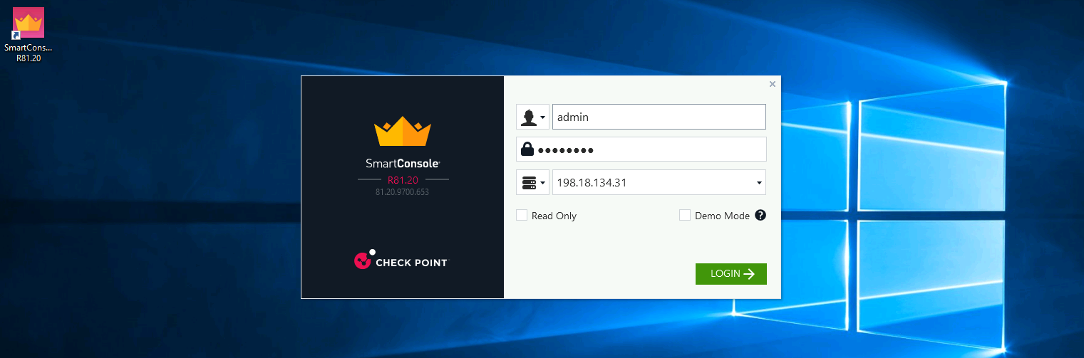Viewport: 1084px width, 358px height.
Task: Click the user silhouette authentication icon
Action: [x=528, y=117]
